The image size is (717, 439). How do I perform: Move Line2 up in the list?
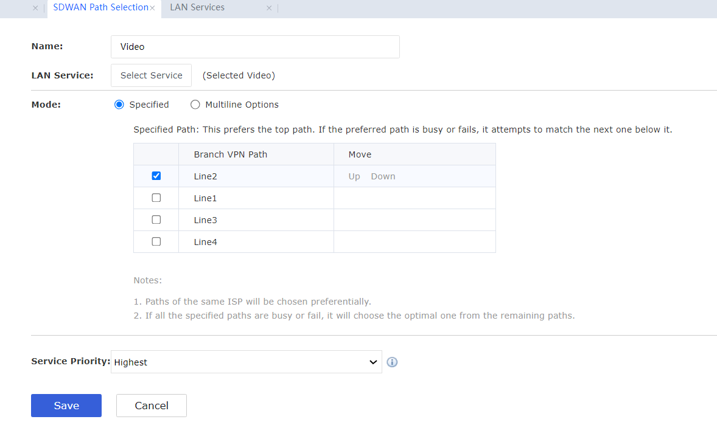point(354,176)
